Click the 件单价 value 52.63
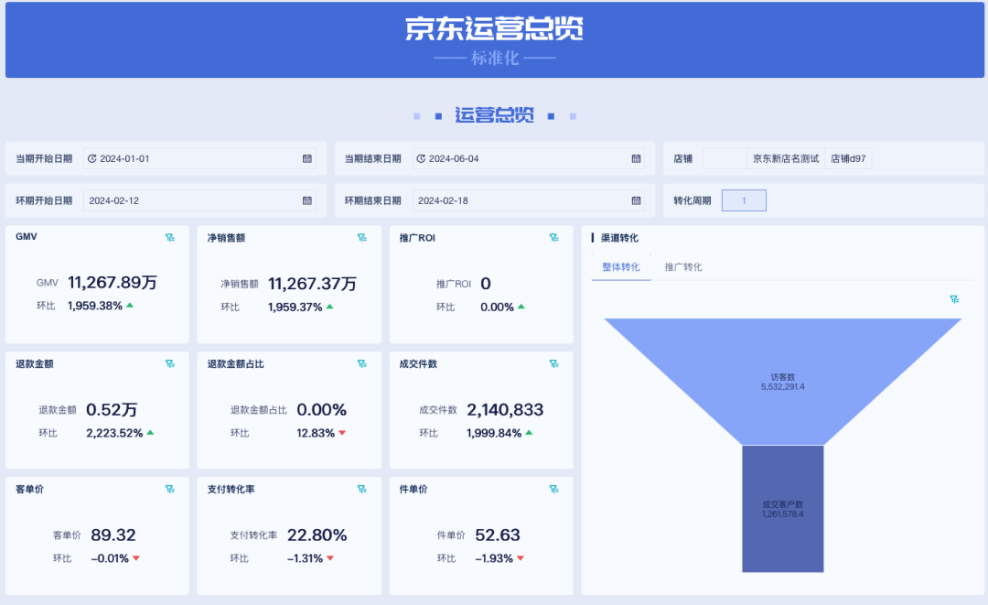Screen dimensions: 988x605 point(497,535)
